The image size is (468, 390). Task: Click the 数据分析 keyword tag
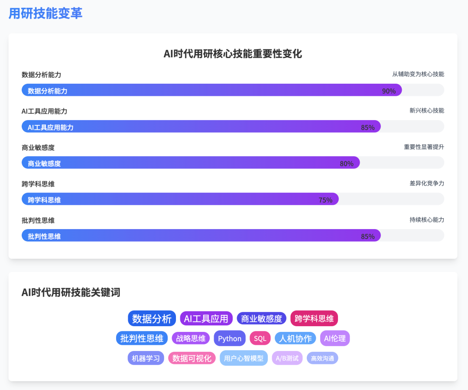click(152, 318)
